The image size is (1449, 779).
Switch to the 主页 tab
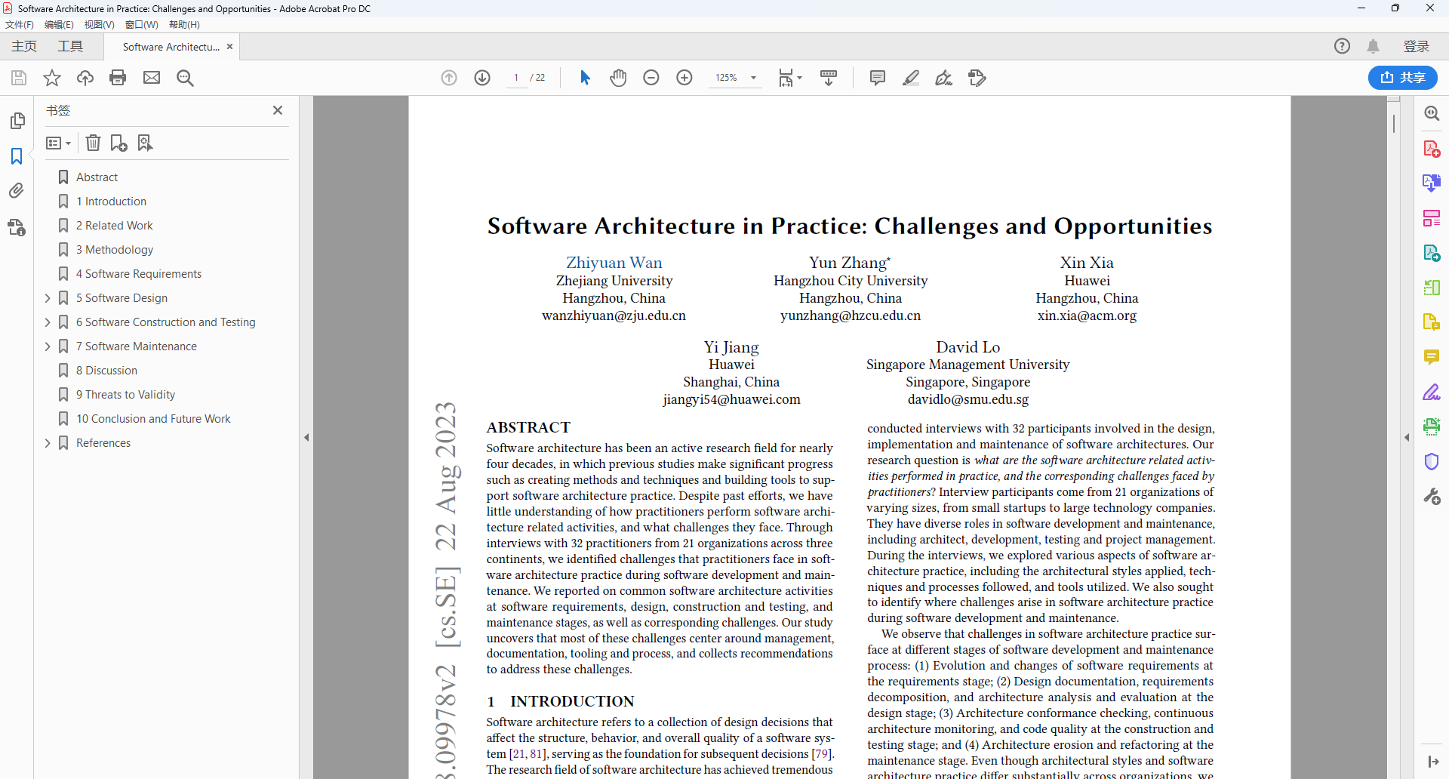point(24,47)
